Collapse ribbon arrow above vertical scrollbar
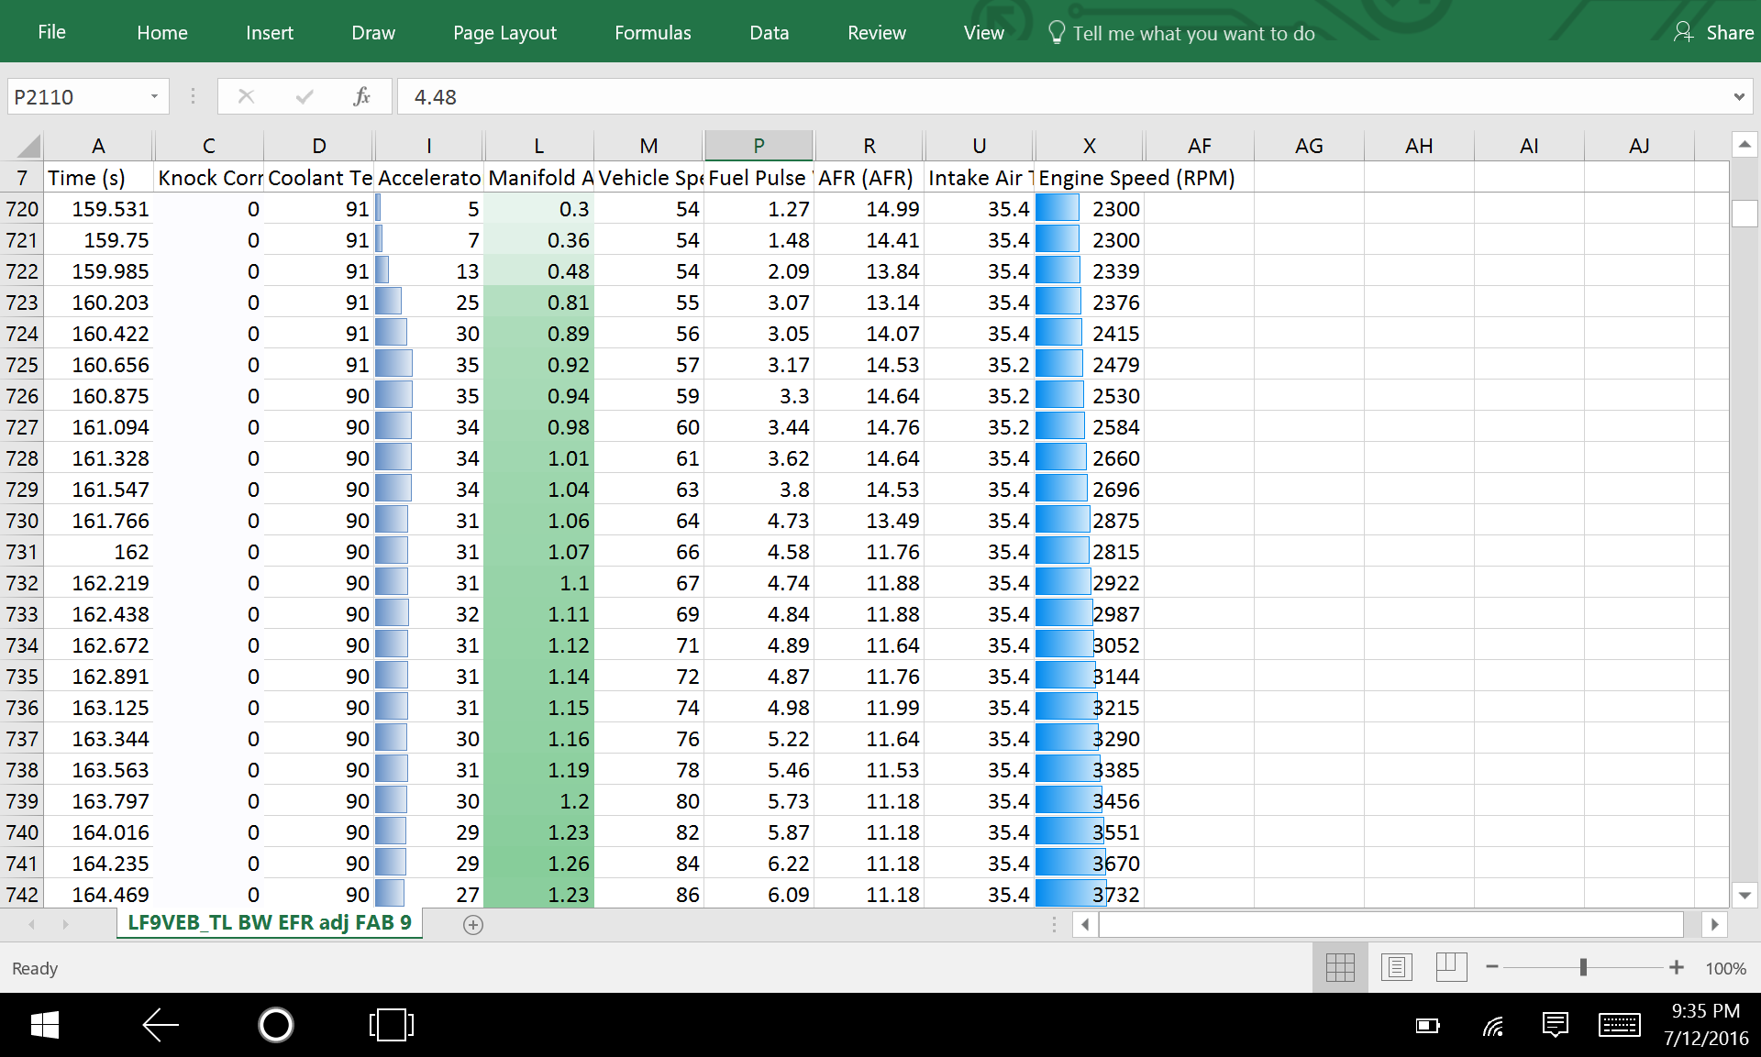The height and width of the screenshot is (1057, 1761). 1744,145
